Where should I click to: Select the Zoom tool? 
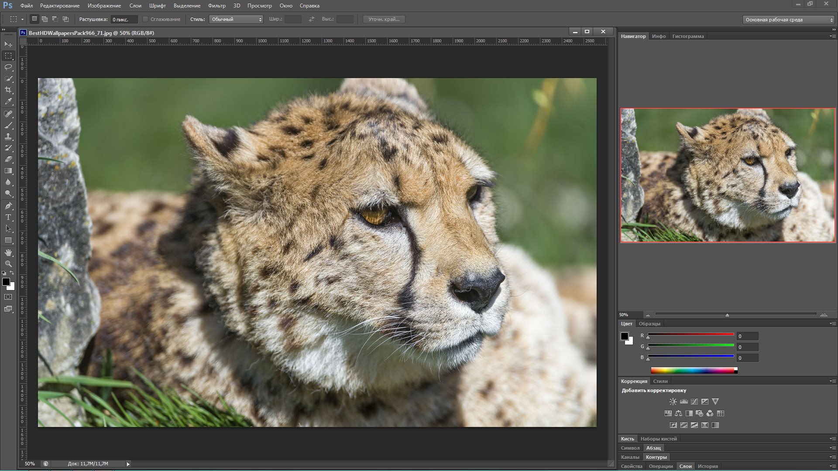click(8, 263)
